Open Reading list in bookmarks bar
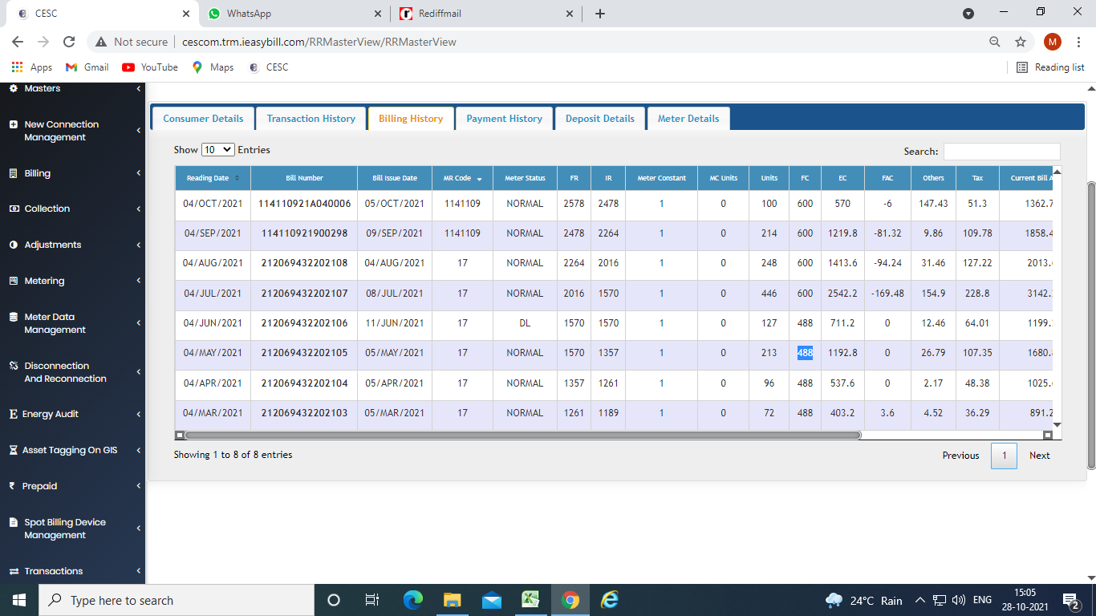This screenshot has height=616, width=1096. [x=1050, y=67]
